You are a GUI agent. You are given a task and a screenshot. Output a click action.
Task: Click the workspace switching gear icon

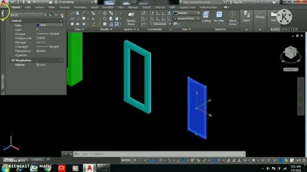click(x=254, y=161)
